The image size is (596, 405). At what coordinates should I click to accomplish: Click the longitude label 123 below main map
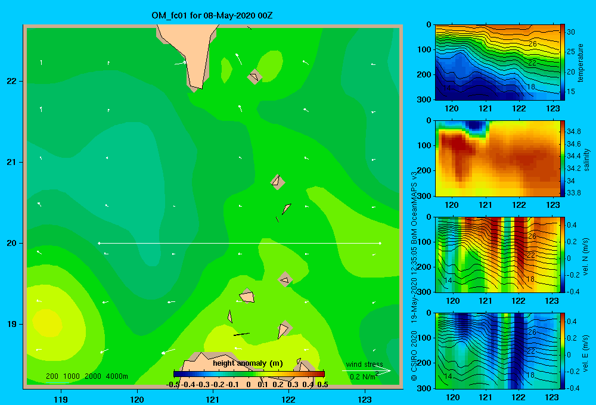click(365, 399)
